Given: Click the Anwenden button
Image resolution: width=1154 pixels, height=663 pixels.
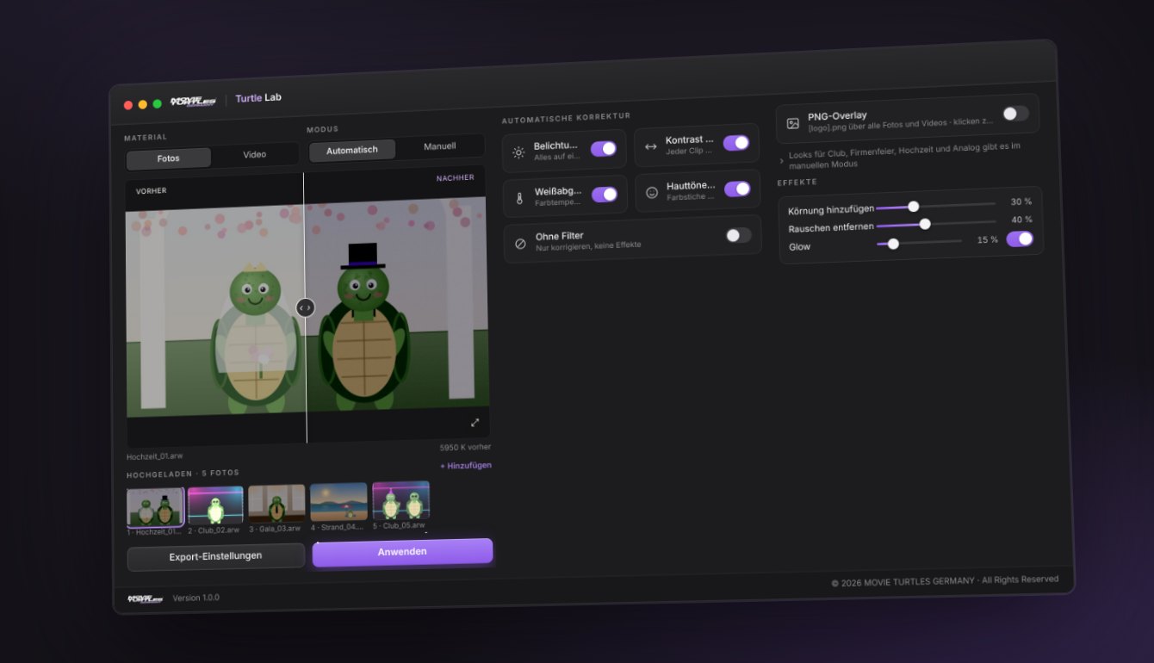Looking at the screenshot, I should pyautogui.click(x=402, y=552).
